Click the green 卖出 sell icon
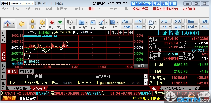The image size is (211, 103). pyautogui.click(x=60, y=22)
